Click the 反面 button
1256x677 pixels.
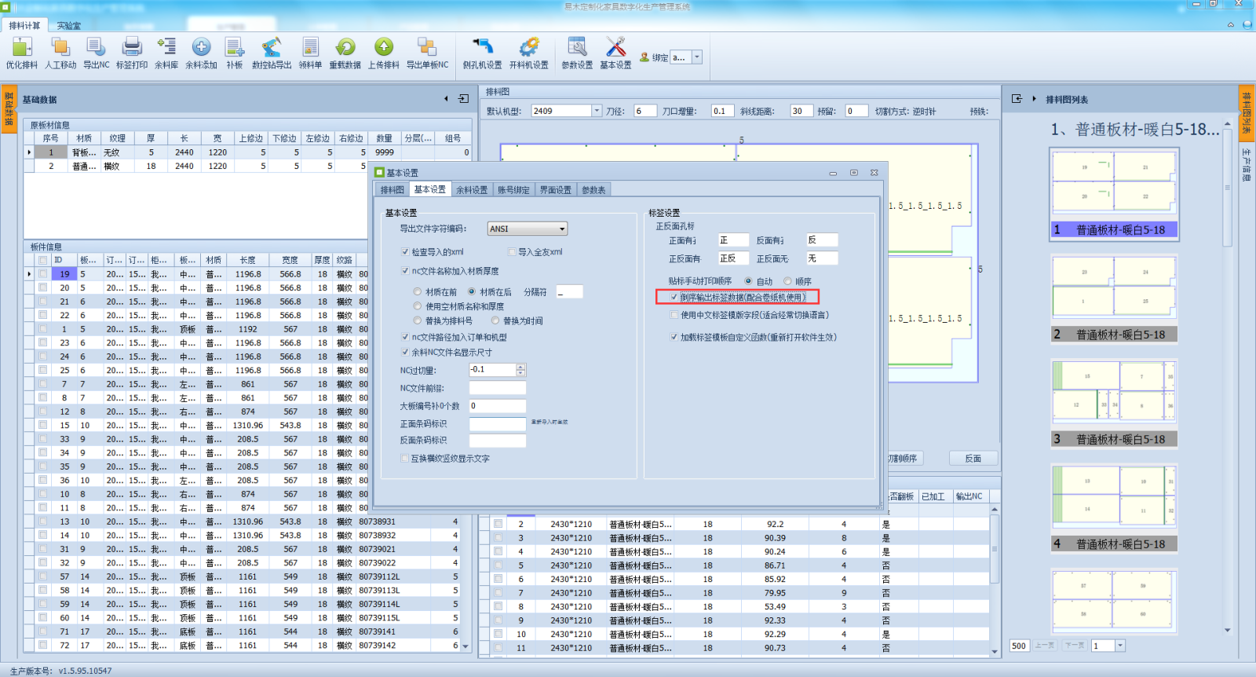(973, 459)
